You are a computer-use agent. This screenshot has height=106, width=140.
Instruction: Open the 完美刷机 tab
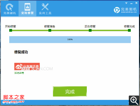[x=10, y=9]
